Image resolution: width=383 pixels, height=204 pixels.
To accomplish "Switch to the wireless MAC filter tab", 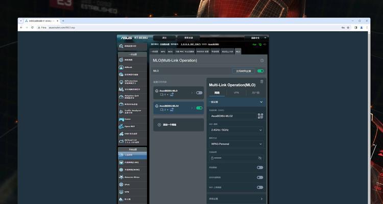I will click(x=185, y=52).
